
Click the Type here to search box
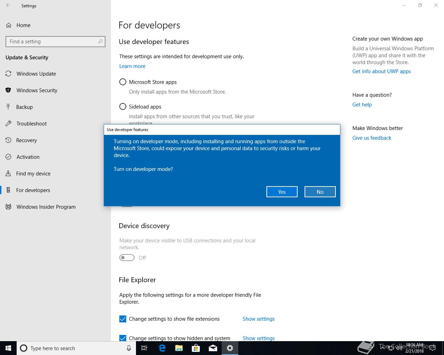(x=76, y=348)
